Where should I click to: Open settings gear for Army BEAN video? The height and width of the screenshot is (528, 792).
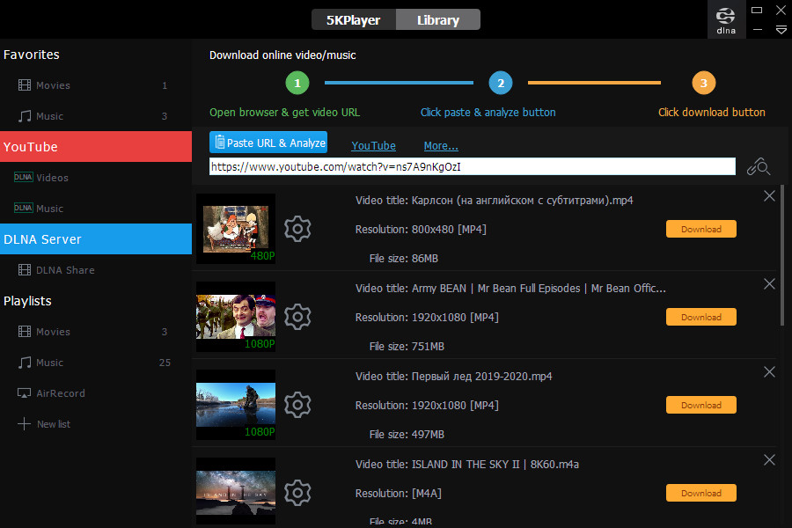(x=297, y=317)
